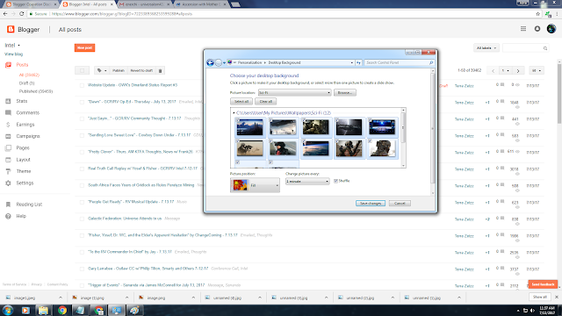Click the Save changes button
Image resolution: width=562 pixels, height=316 pixels.
click(371, 204)
